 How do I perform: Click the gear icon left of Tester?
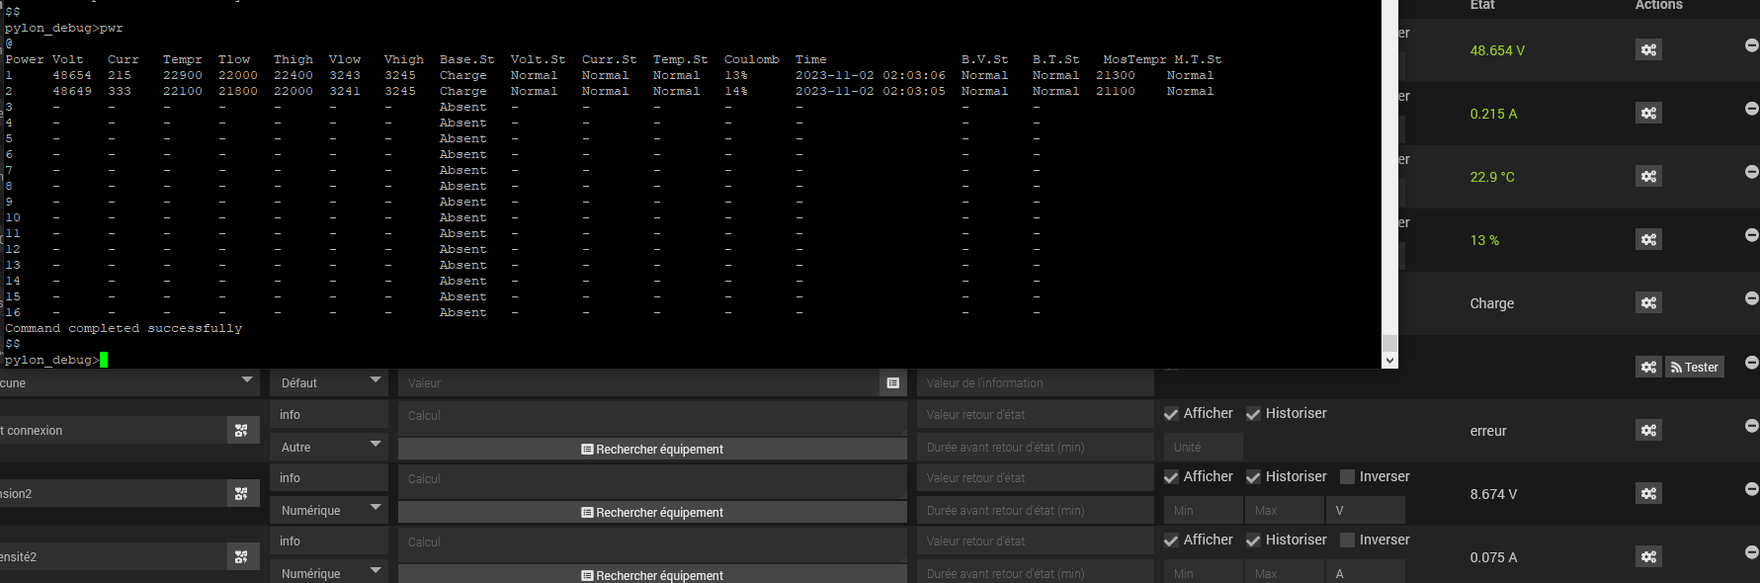pyautogui.click(x=1648, y=368)
